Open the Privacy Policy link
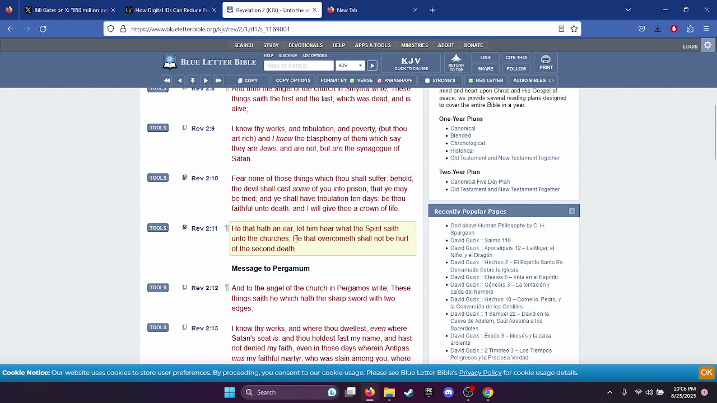 480,373
